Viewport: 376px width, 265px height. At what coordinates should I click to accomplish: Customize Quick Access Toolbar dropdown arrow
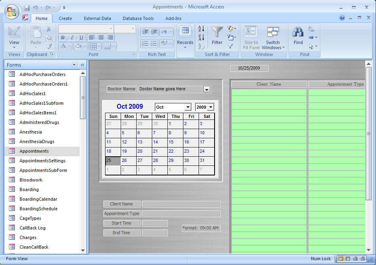64,8
